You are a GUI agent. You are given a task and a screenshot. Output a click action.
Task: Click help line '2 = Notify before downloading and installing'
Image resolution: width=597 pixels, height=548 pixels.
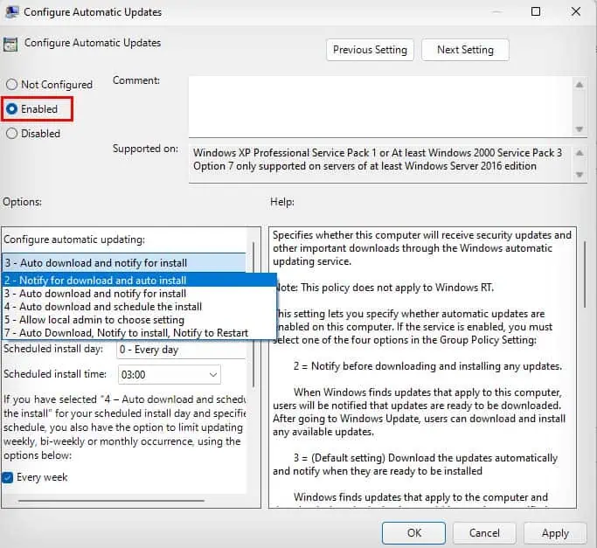click(x=427, y=366)
